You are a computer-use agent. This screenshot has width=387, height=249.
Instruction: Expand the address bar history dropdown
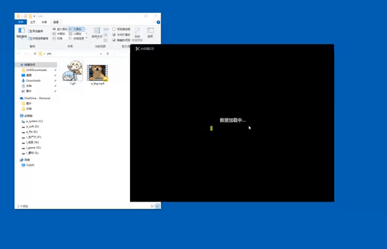[x=100, y=54]
